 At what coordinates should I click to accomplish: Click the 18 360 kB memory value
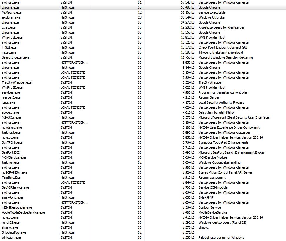tap(188, 32)
